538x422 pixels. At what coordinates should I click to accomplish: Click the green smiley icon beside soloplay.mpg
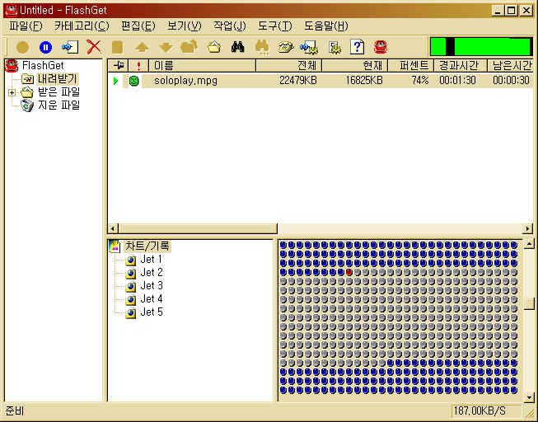click(133, 81)
